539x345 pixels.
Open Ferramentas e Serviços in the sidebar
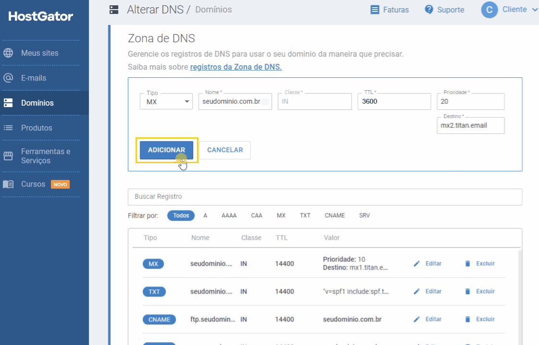pyautogui.click(x=46, y=156)
